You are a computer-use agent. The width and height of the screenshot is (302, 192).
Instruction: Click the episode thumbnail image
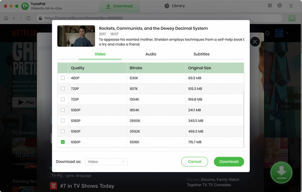[76, 36]
